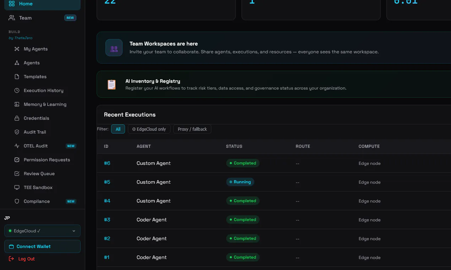Viewport: 451px width, 270px height.
Task: Open execution #1 link
Action: pyautogui.click(x=107, y=257)
